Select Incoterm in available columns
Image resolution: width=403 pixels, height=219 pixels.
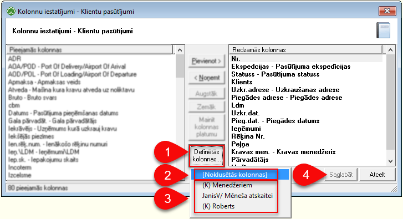(x=91, y=167)
